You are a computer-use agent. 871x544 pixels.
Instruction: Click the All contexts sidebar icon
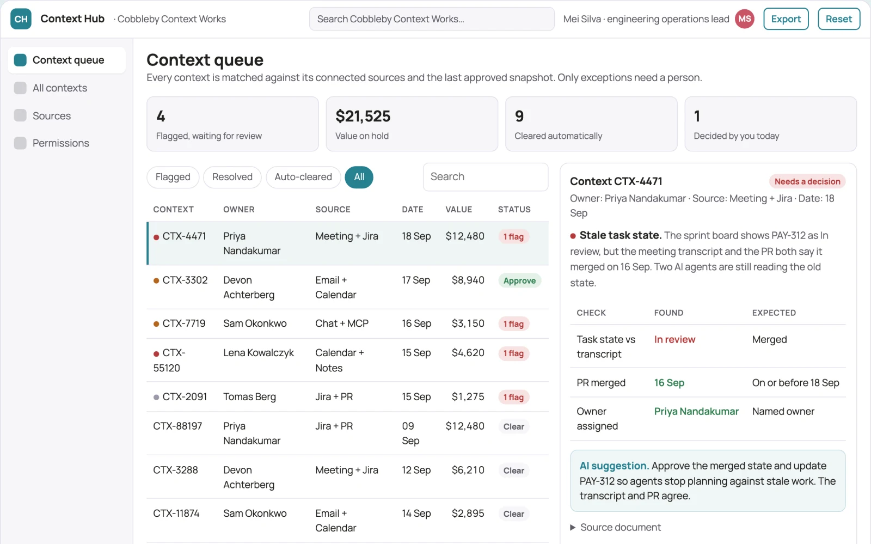click(20, 88)
